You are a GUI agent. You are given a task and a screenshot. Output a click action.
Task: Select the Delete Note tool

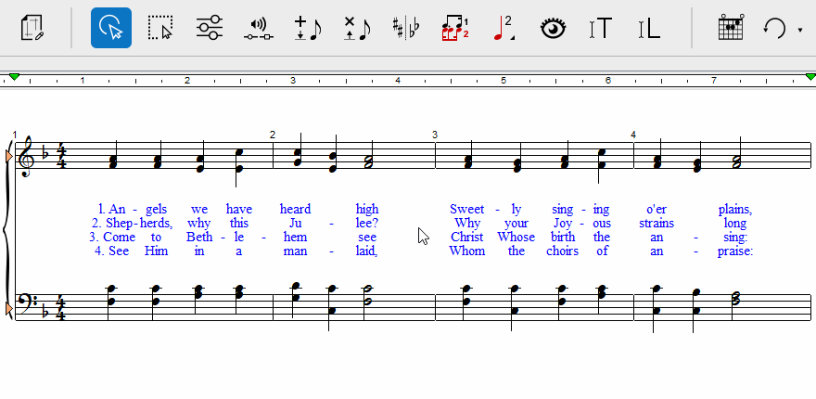point(356,28)
